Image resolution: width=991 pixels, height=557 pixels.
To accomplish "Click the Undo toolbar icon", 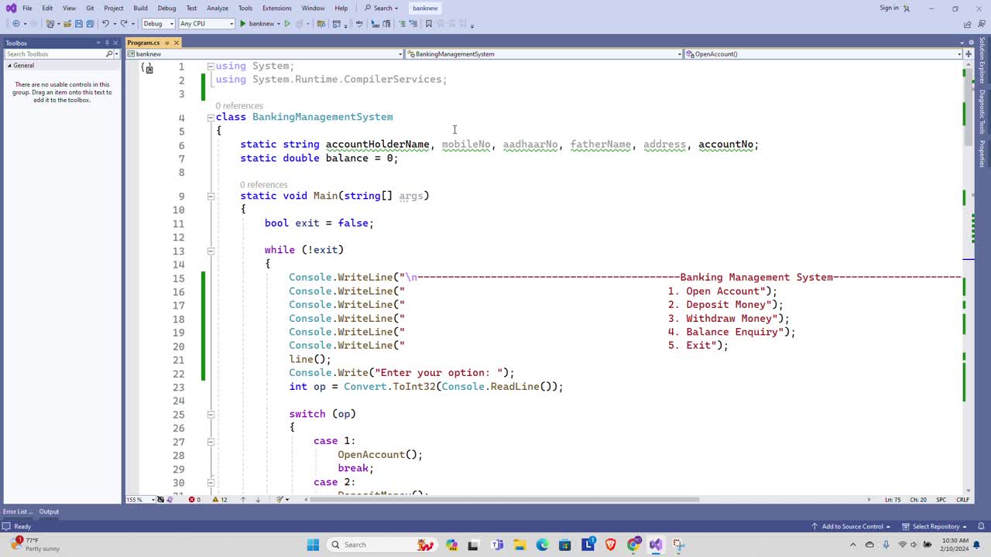I will [x=106, y=24].
